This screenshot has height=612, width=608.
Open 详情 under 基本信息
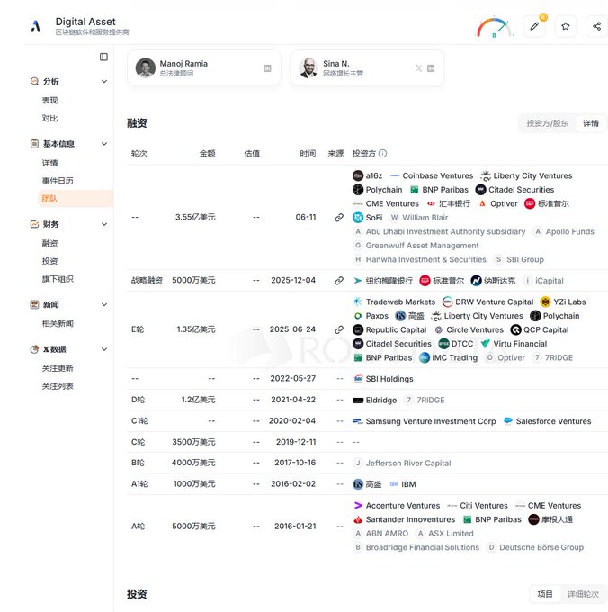(x=50, y=163)
